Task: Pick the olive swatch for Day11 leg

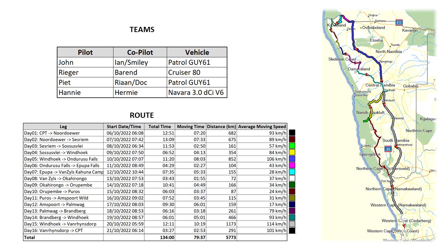Action: 292,198
